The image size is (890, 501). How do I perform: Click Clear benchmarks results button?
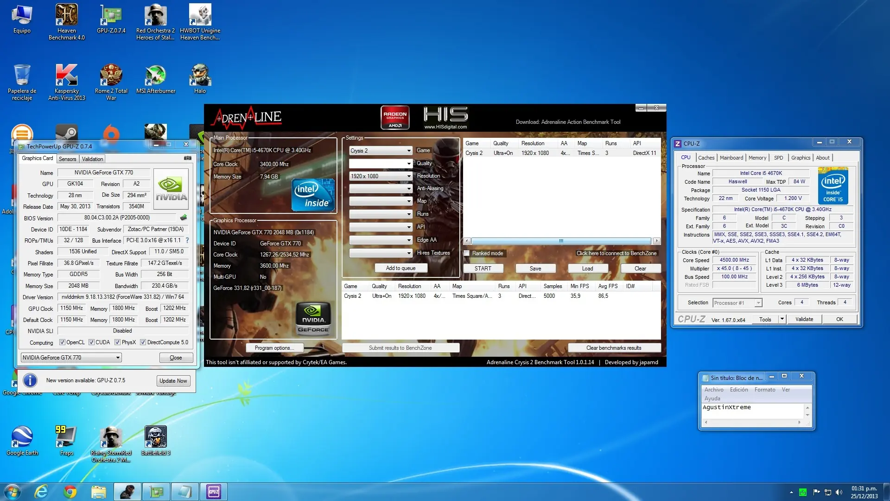pyautogui.click(x=614, y=348)
